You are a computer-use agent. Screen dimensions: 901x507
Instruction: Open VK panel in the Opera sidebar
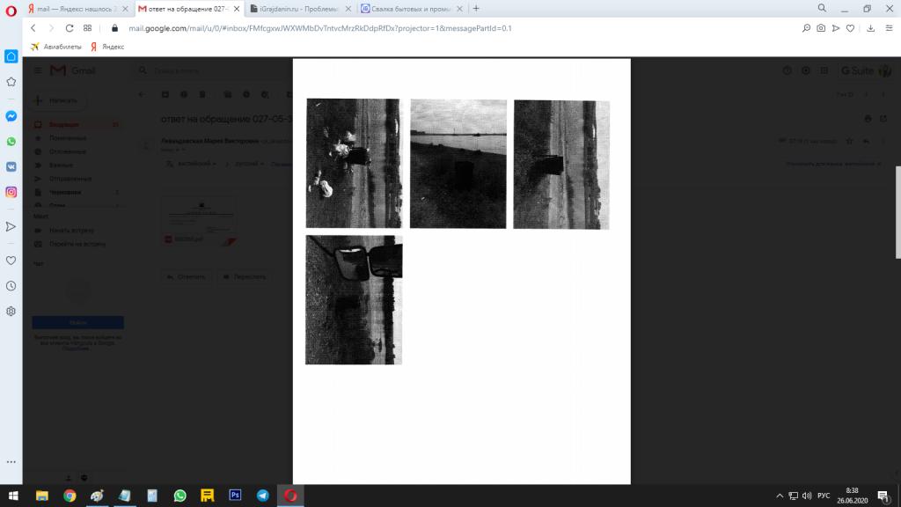pyautogui.click(x=11, y=166)
